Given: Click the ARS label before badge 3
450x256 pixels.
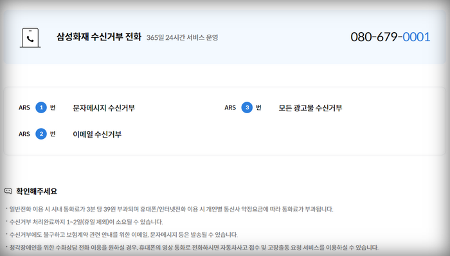Looking at the screenshot, I should [230, 108].
